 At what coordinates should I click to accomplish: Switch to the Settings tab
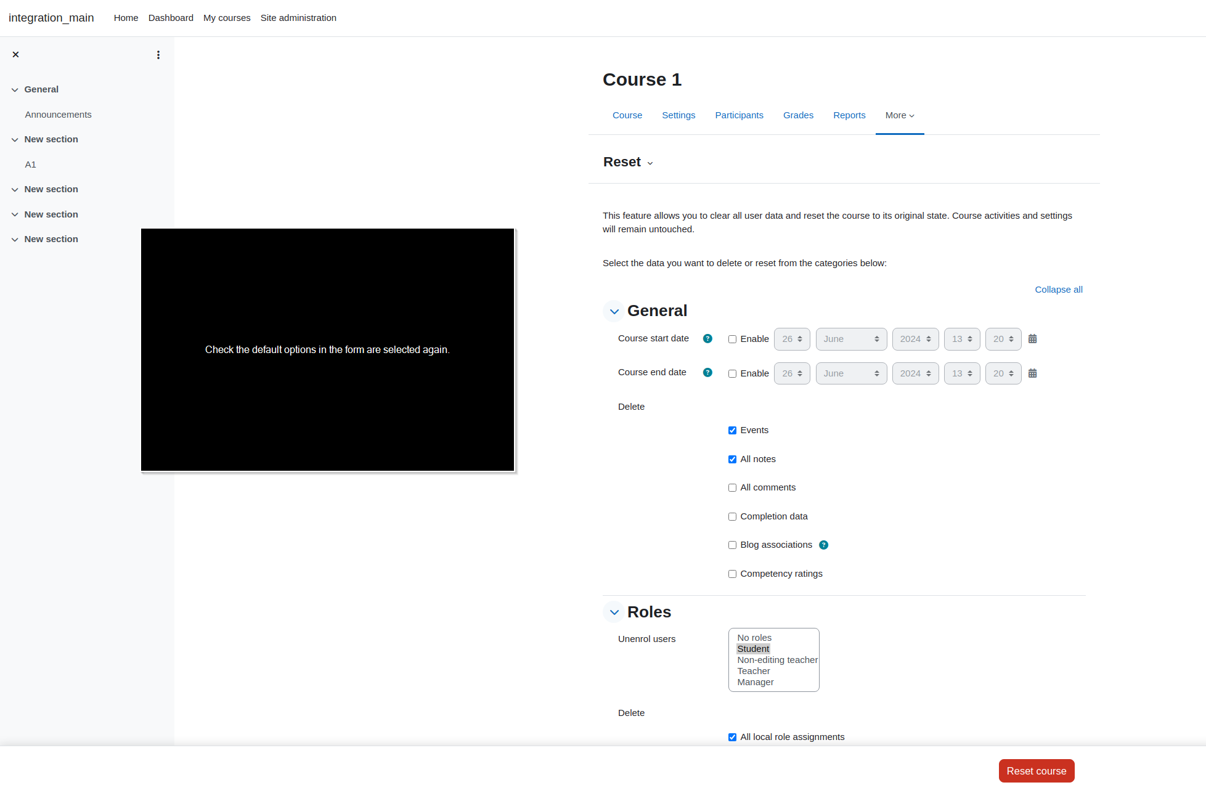[x=678, y=115]
